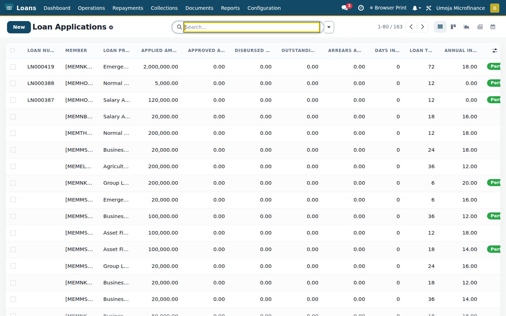Open the Dashboard menu

(x=57, y=8)
